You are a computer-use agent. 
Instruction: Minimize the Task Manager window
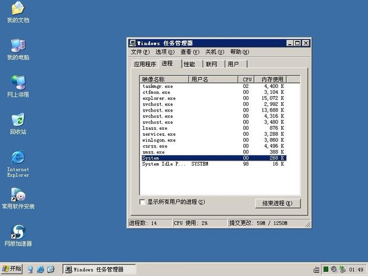point(290,43)
